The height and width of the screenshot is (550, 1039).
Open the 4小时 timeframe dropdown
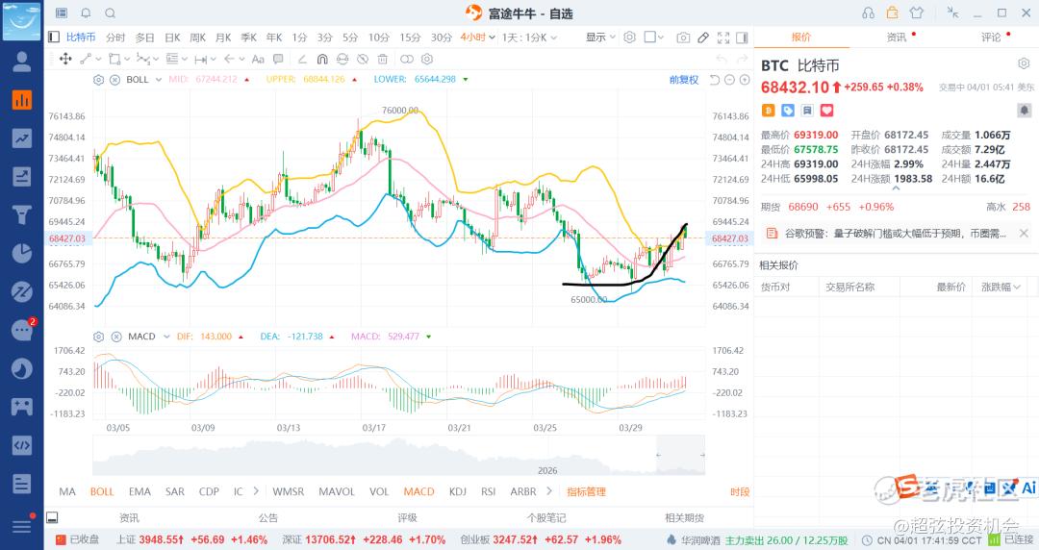[477, 37]
